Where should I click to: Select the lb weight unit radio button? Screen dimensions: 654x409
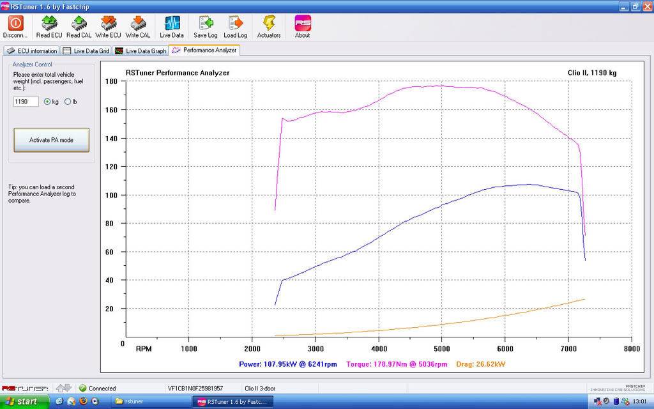pos(68,102)
